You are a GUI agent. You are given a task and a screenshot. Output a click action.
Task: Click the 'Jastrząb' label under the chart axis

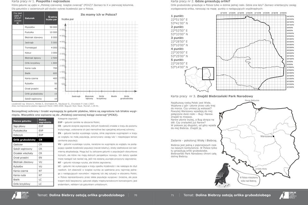tap(76, 96)
